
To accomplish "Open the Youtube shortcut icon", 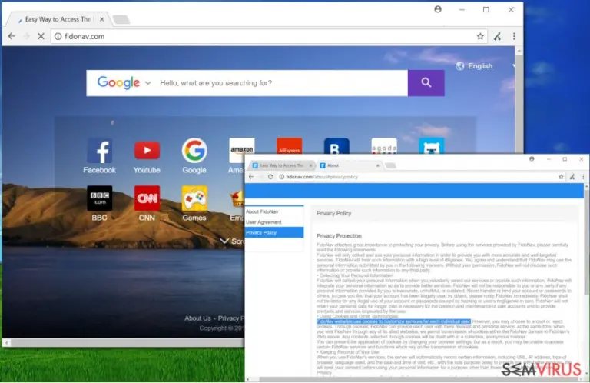I will [x=147, y=150].
